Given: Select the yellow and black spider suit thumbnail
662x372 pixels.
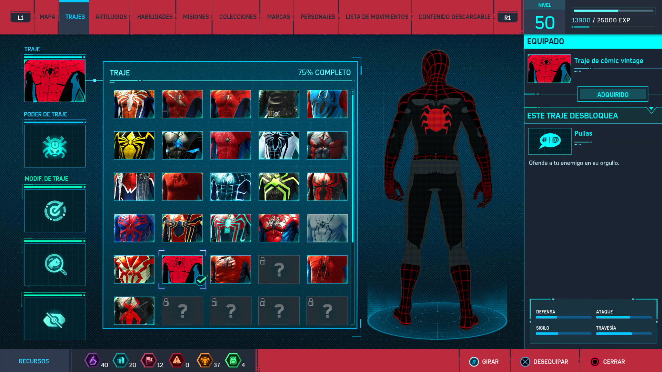Looking at the screenshot, I should [x=134, y=145].
